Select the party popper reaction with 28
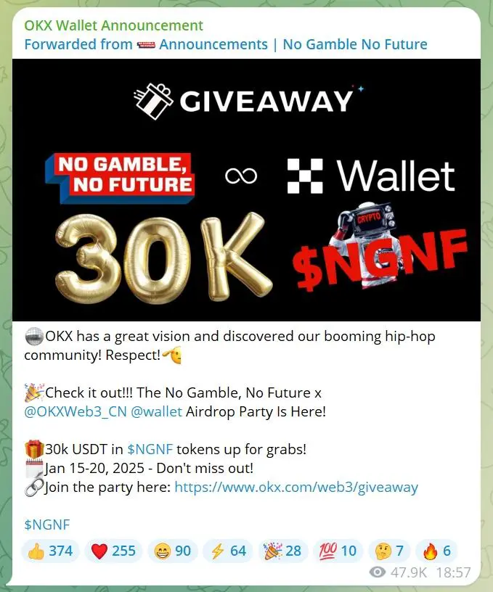 tap(283, 551)
